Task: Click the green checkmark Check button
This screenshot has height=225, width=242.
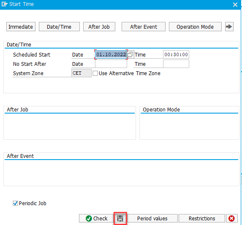Action: click(97, 218)
